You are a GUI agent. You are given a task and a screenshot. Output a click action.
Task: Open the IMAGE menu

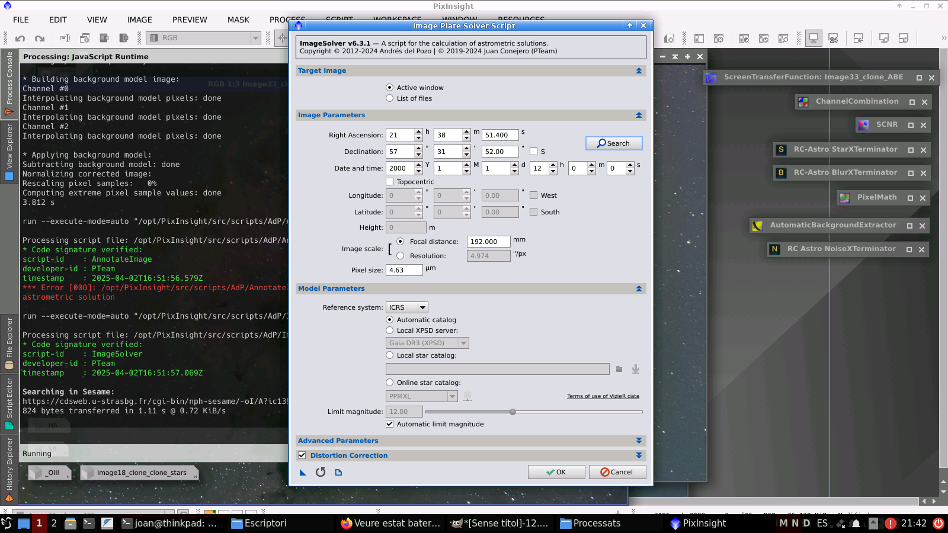click(139, 20)
